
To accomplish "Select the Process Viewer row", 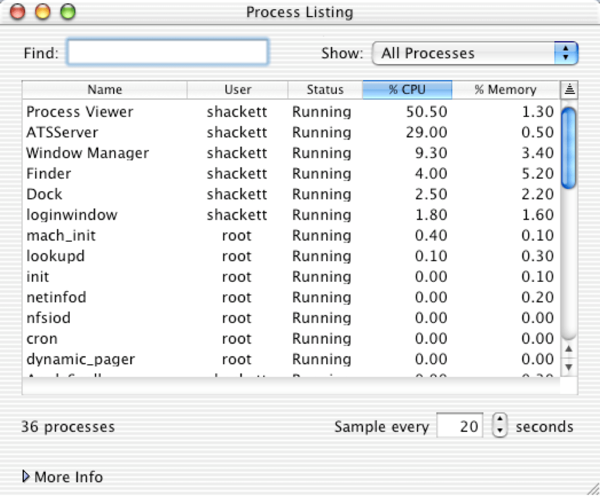I will pos(80,112).
